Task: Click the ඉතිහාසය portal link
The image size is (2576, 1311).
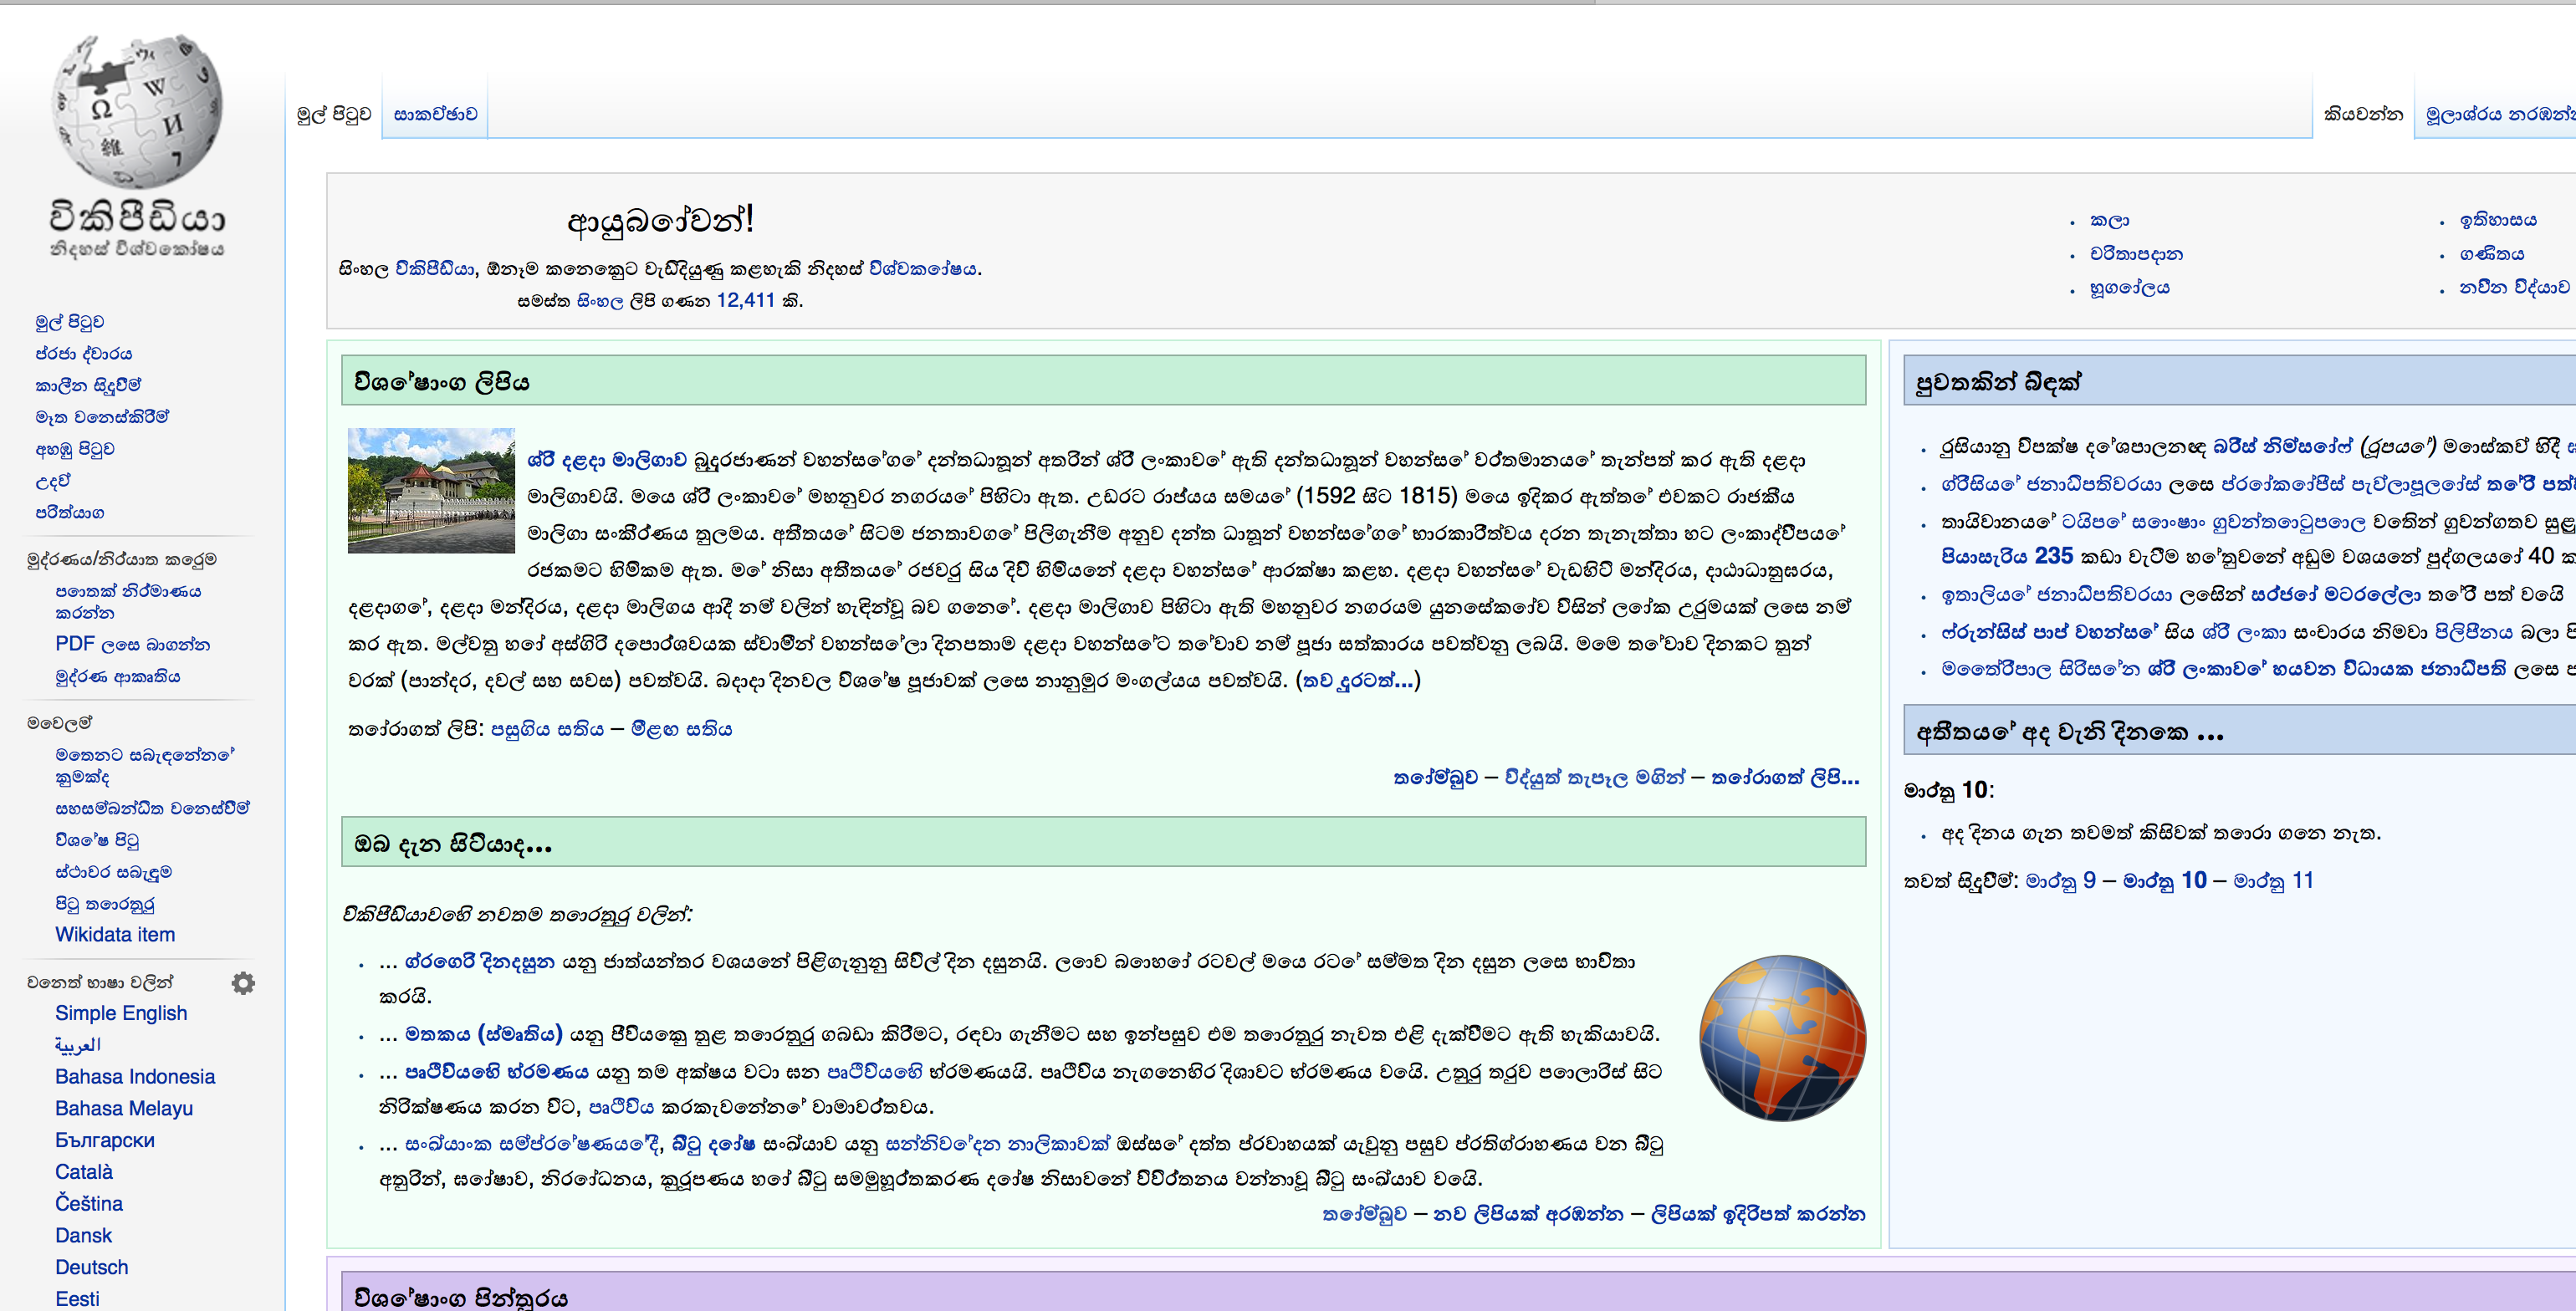Action: pyautogui.click(x=2497, y=220)
